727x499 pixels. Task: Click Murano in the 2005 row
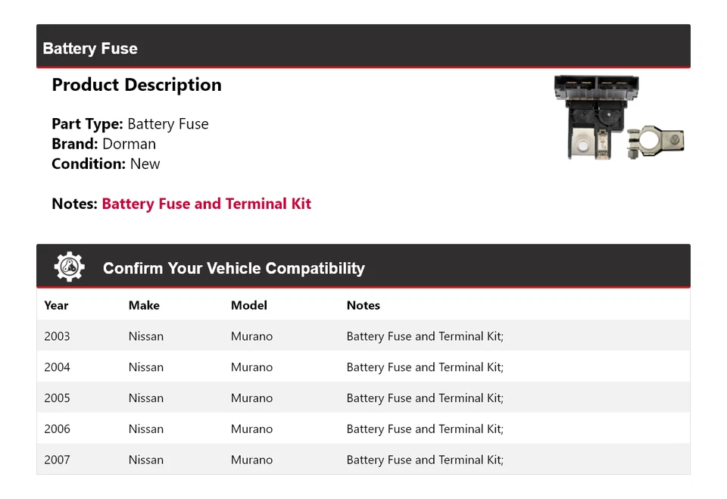(x=251, y=398)
